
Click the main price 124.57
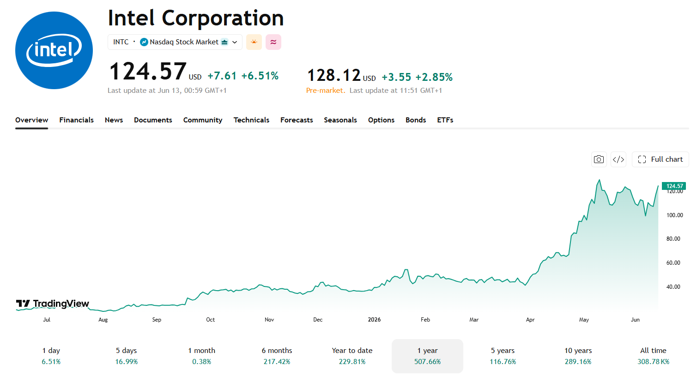(x=148, y=72)
